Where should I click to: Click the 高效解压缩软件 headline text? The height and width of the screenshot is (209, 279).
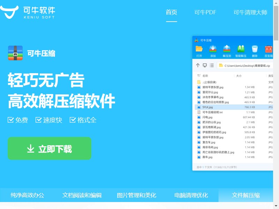61,101
